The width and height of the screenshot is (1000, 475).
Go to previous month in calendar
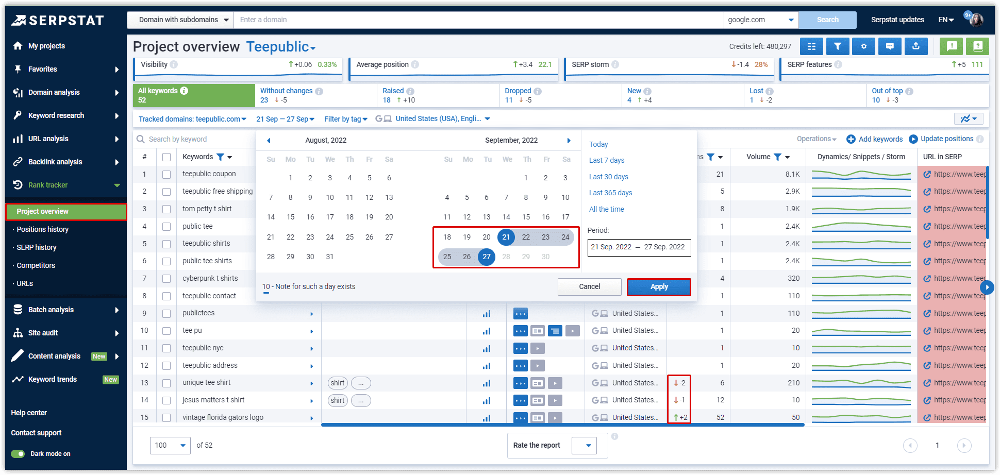click(x=269, y=141)
